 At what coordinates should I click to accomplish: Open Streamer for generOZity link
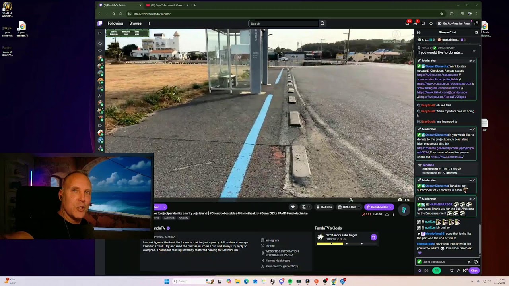(280, 266)
